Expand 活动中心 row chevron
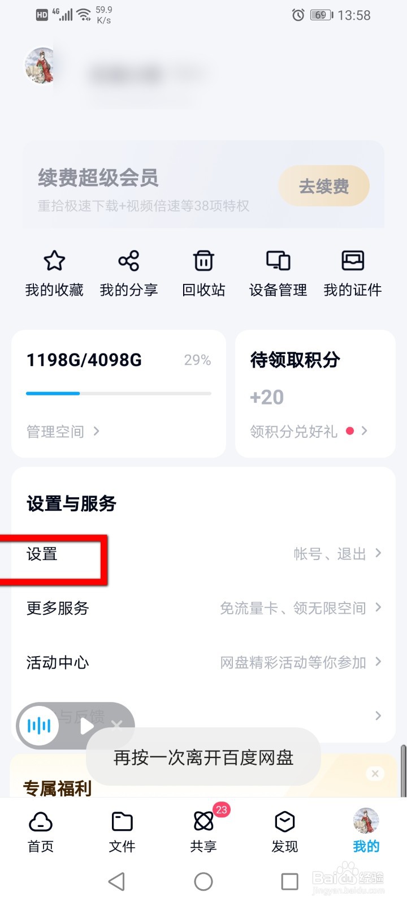 click(x=378, y=662)
